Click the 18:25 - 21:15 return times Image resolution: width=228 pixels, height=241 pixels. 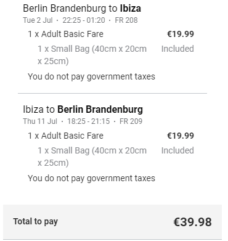tap(89, 121)
